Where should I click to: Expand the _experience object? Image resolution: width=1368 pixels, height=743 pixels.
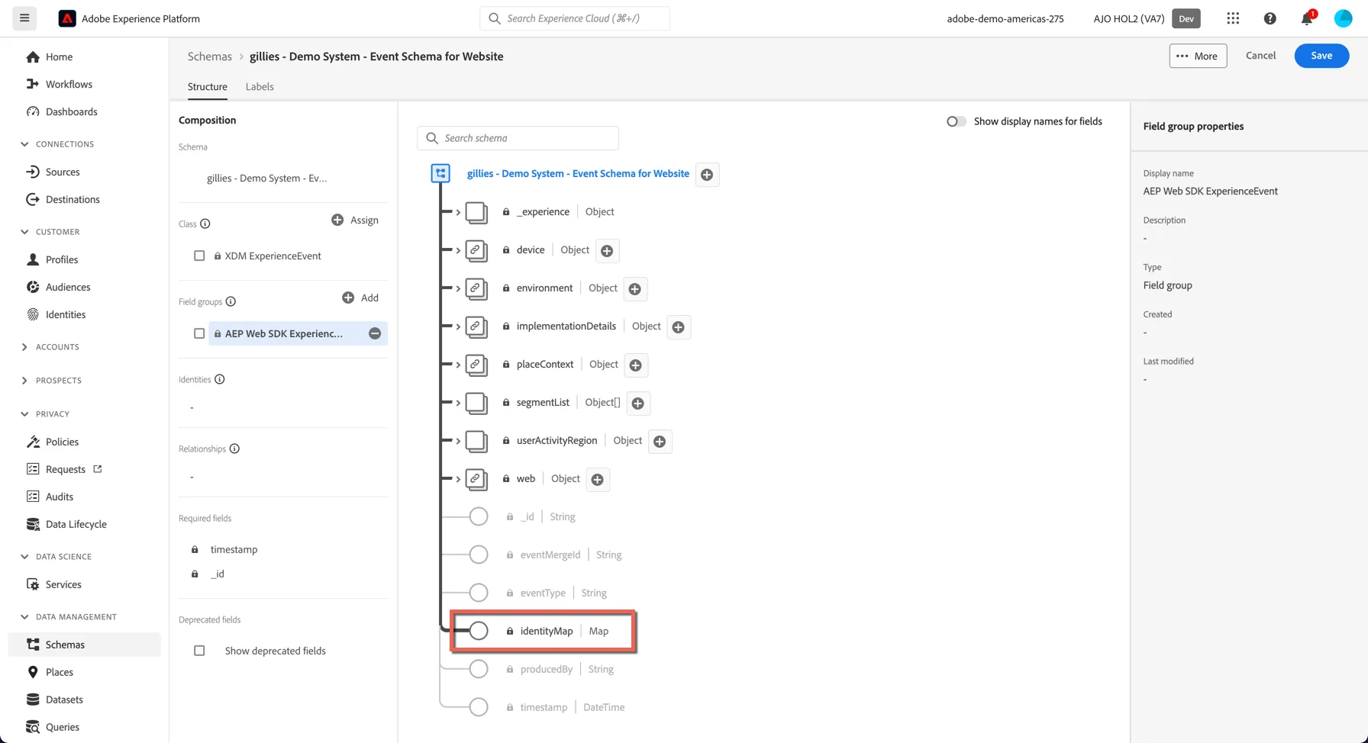458,212
